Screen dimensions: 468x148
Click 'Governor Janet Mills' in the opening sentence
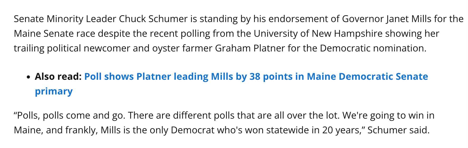[x=387, y=19]
